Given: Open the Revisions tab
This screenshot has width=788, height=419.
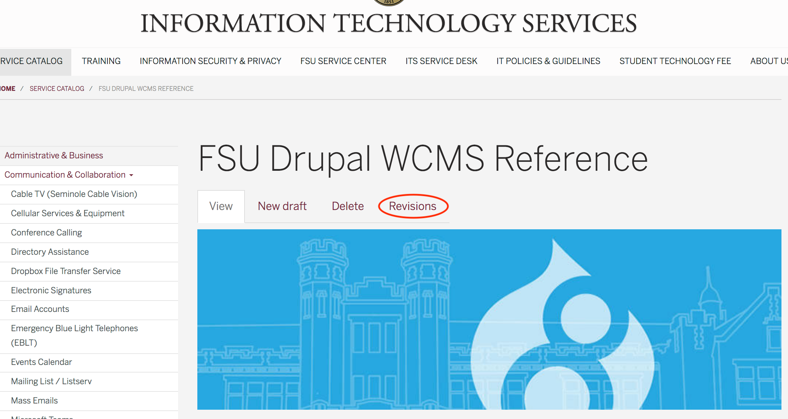Looking at the screenshot, I should (x=413, y=206).
